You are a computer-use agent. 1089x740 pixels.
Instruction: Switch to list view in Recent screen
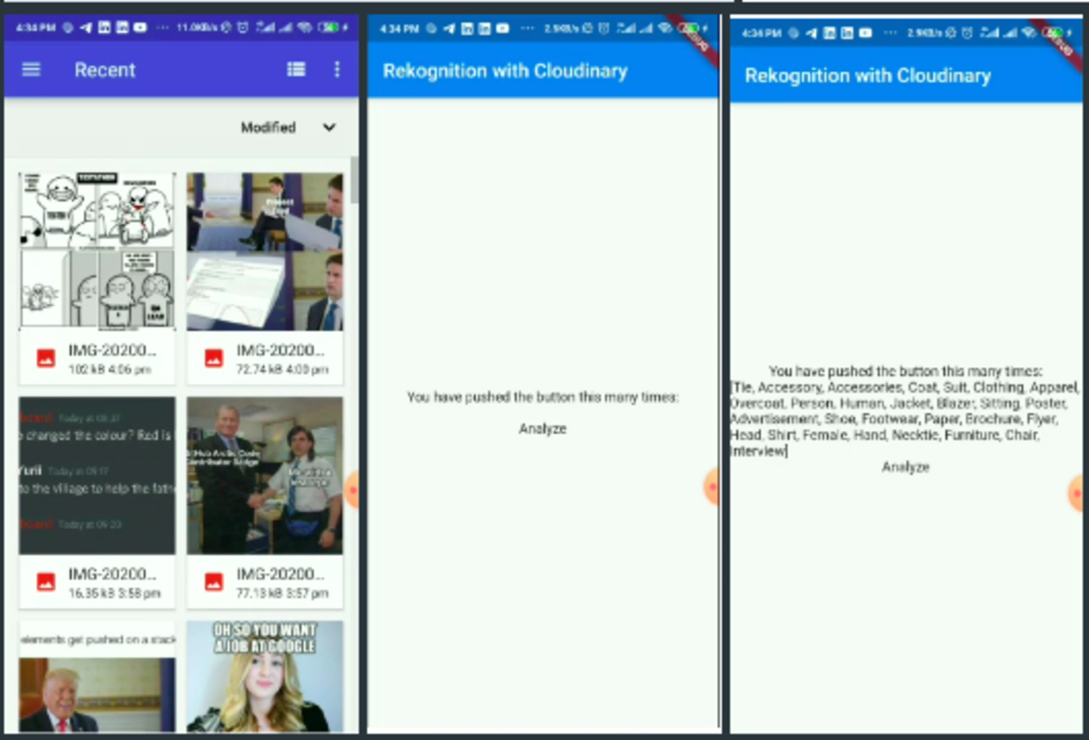pos(296,70)
